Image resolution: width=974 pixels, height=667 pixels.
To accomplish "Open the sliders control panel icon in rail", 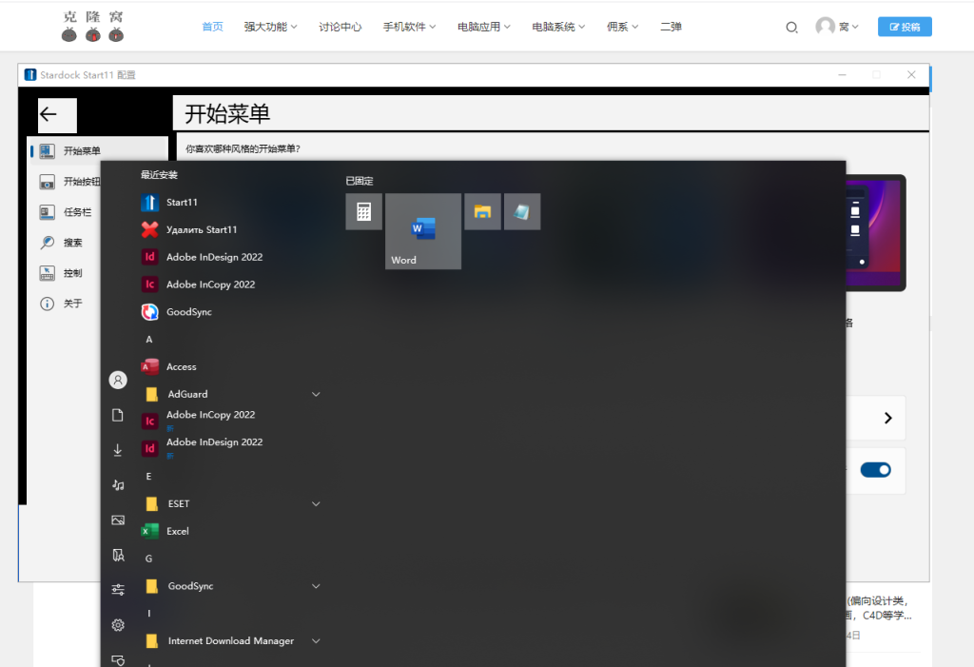I will coord(118,590).
